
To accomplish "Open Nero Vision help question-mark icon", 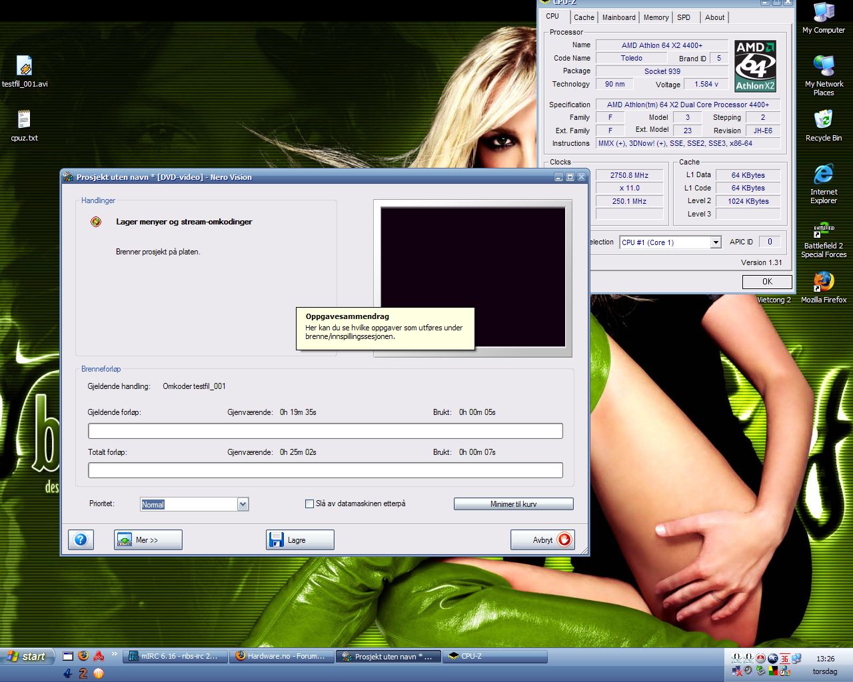I will [81, 539].
